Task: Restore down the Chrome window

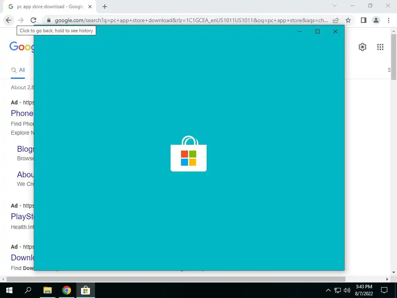Action: click(370, 5)
